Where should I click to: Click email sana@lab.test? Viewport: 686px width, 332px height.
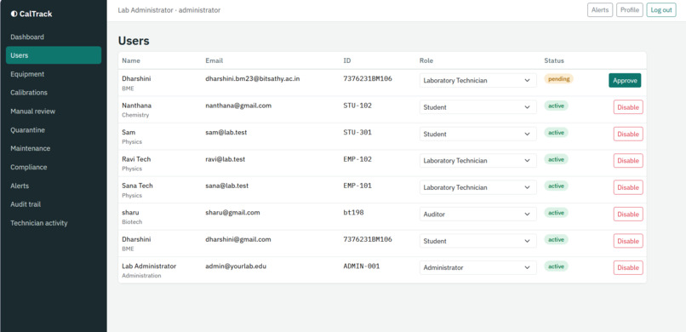(x=227, y=186)
